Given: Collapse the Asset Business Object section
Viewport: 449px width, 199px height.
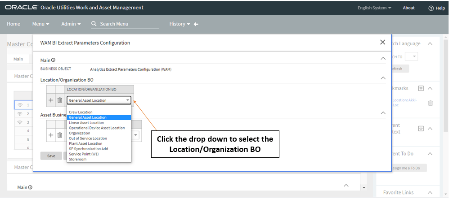Looking at the screenshot, I should click(383, 113).
